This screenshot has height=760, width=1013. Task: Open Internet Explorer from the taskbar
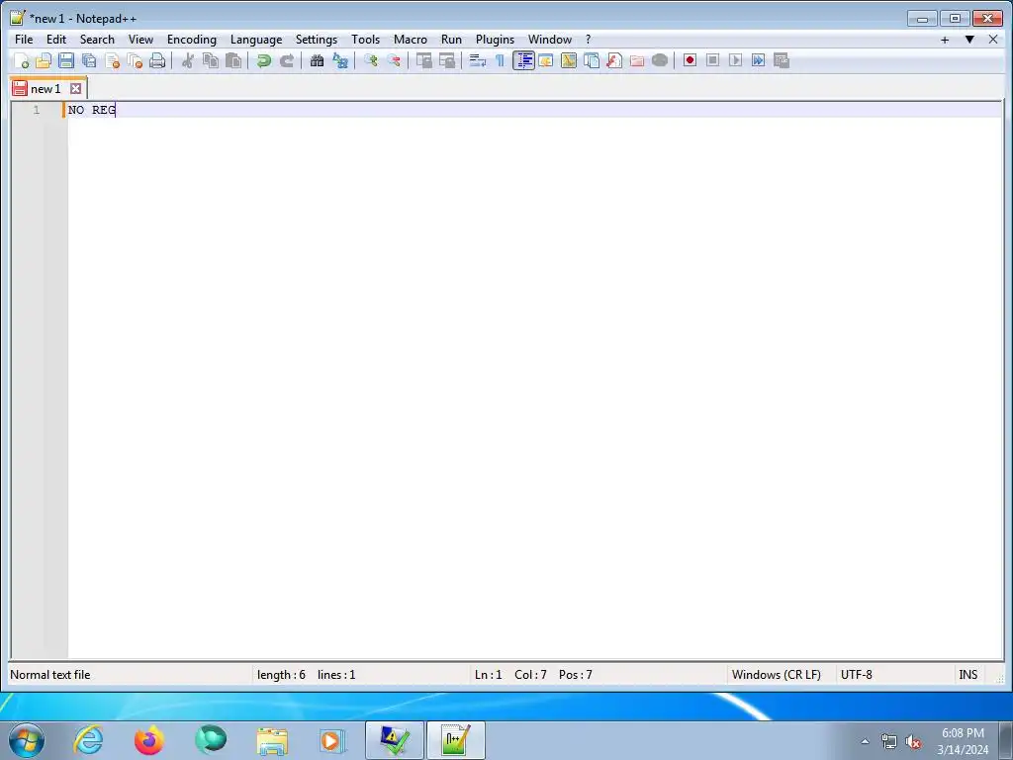click(88, 740)
